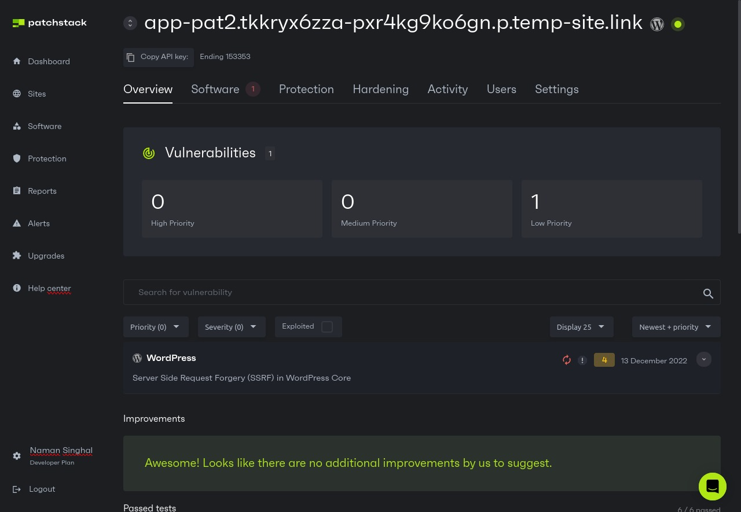Screen dimensions: 741x512
Task: Expand the SSRF vulnerability row chevron
Action: pyautogui.click(x=704, y=359)
